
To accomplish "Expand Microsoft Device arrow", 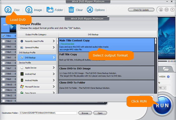I will click(x=54, y=87).
